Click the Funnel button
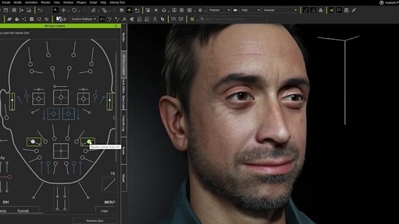Image resolution: width=399 pixels, height=224 pixels. (23, 211)
